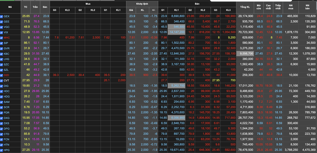Uncheck the CVT stock checkbox
Viewport: 317px width, 153px height.
click(x=2, y=80)
